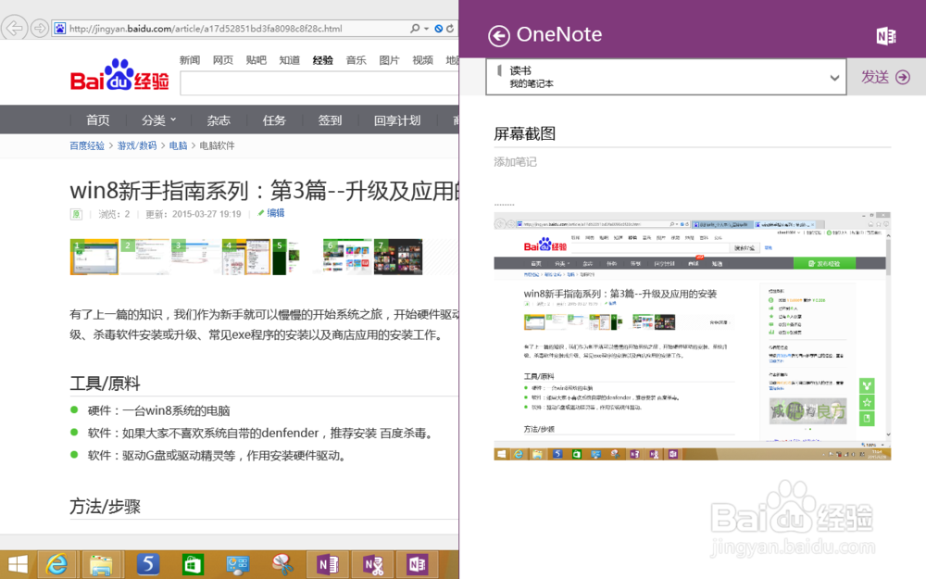Screen dimensions: 926x579
Task: Open Windows Store from the taskbar
Action: (193, 565)
